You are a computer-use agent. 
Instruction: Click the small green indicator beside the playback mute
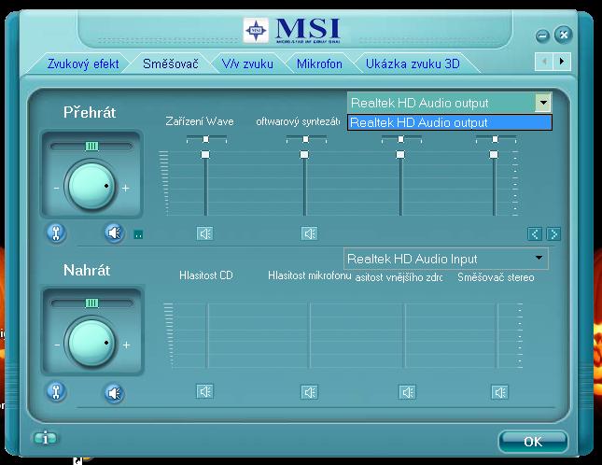[138, 234]
